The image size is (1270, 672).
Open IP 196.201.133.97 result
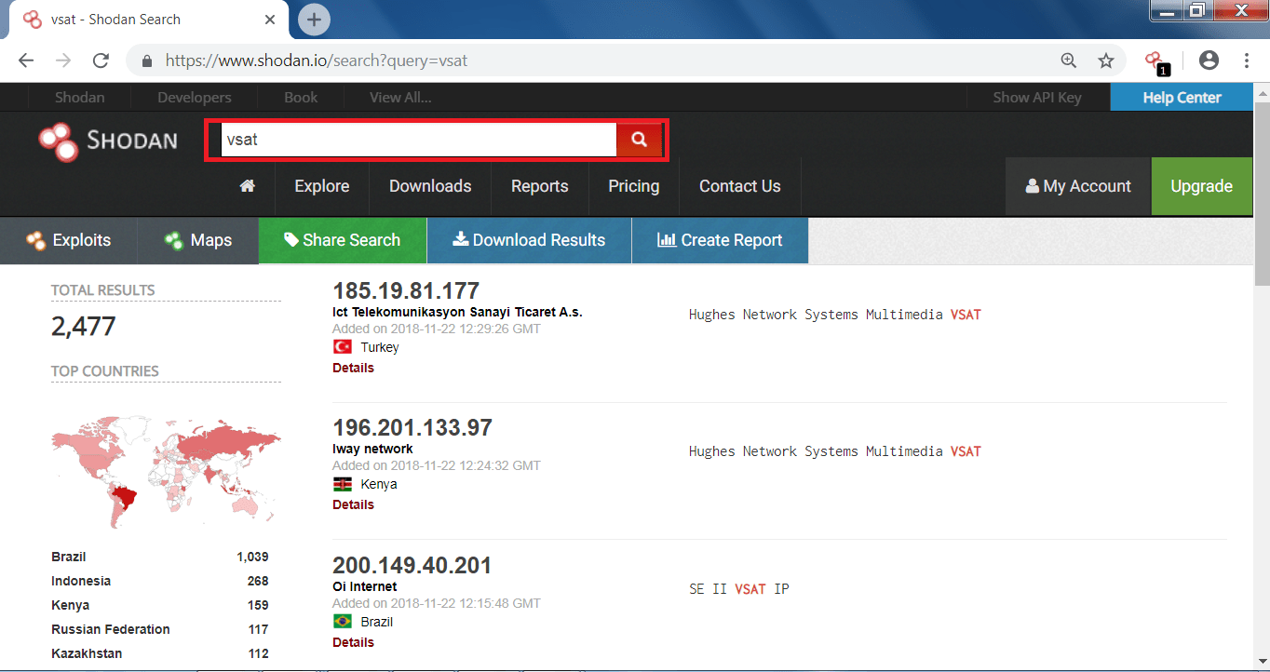point(412,427)
